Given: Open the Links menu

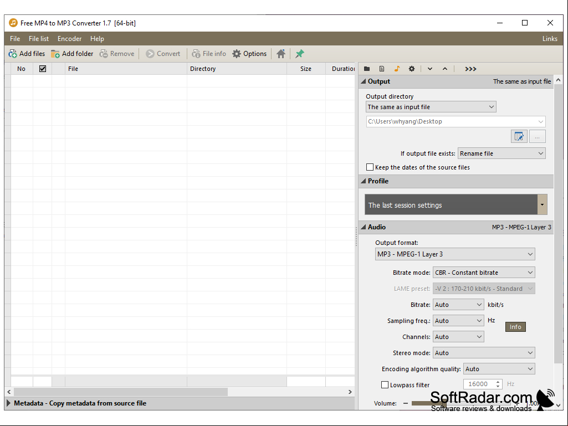Looking at the screenshot, I should 550,39.
